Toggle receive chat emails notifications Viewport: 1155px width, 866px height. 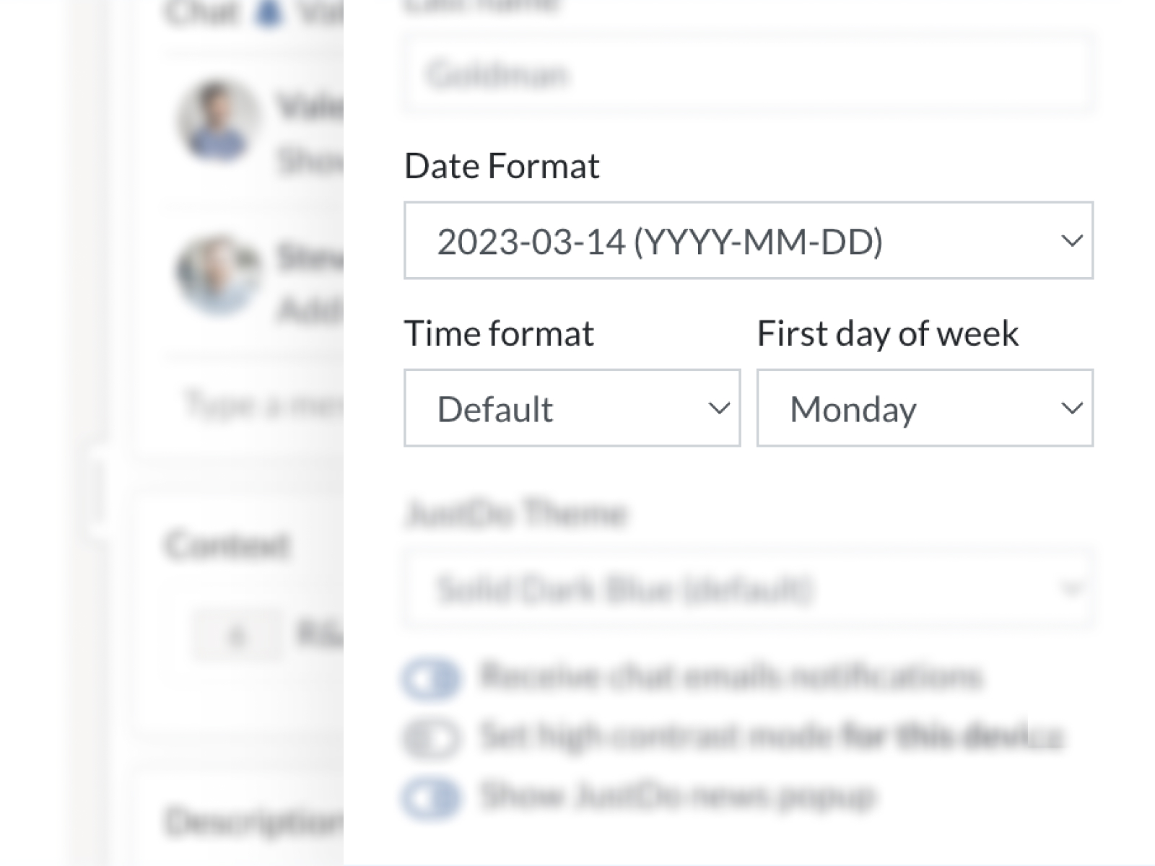(x=431, y=678)
